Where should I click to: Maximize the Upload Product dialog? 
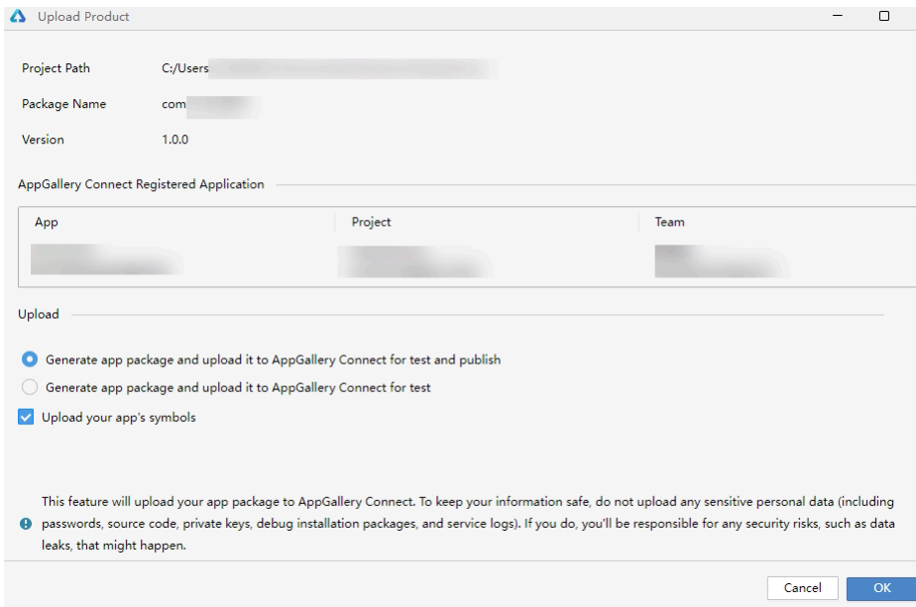coord(884,16)
